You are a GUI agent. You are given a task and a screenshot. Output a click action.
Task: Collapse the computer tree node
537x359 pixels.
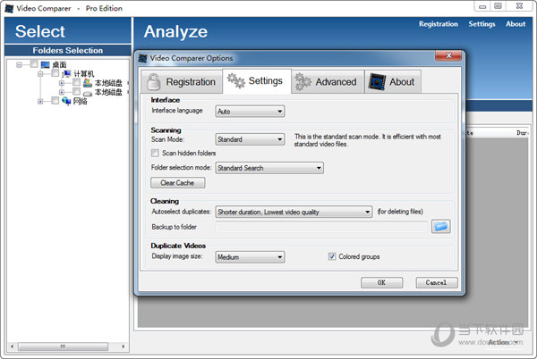click(40, 74)
